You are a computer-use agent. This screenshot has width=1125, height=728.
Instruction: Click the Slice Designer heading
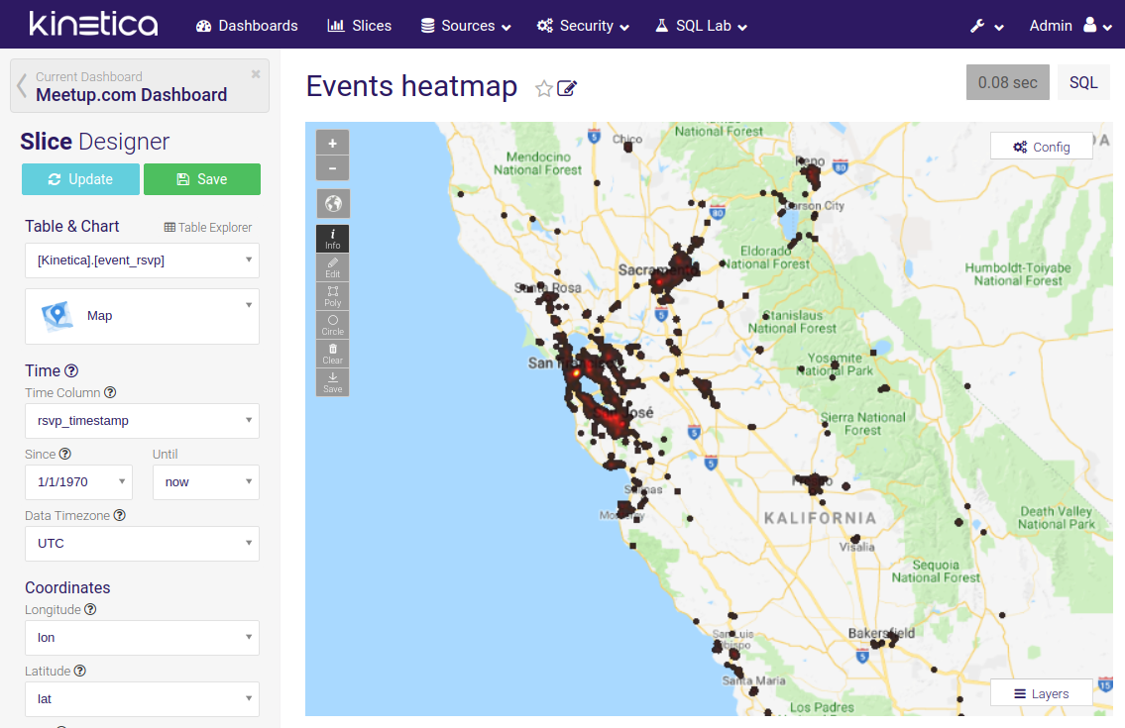point(95,142)
